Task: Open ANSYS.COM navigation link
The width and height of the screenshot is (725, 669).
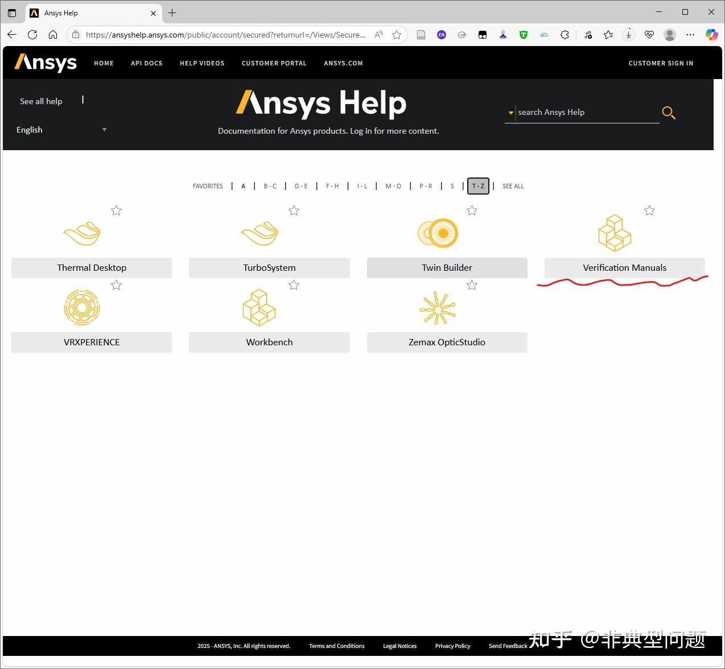Action: click(x=343, y=63)
